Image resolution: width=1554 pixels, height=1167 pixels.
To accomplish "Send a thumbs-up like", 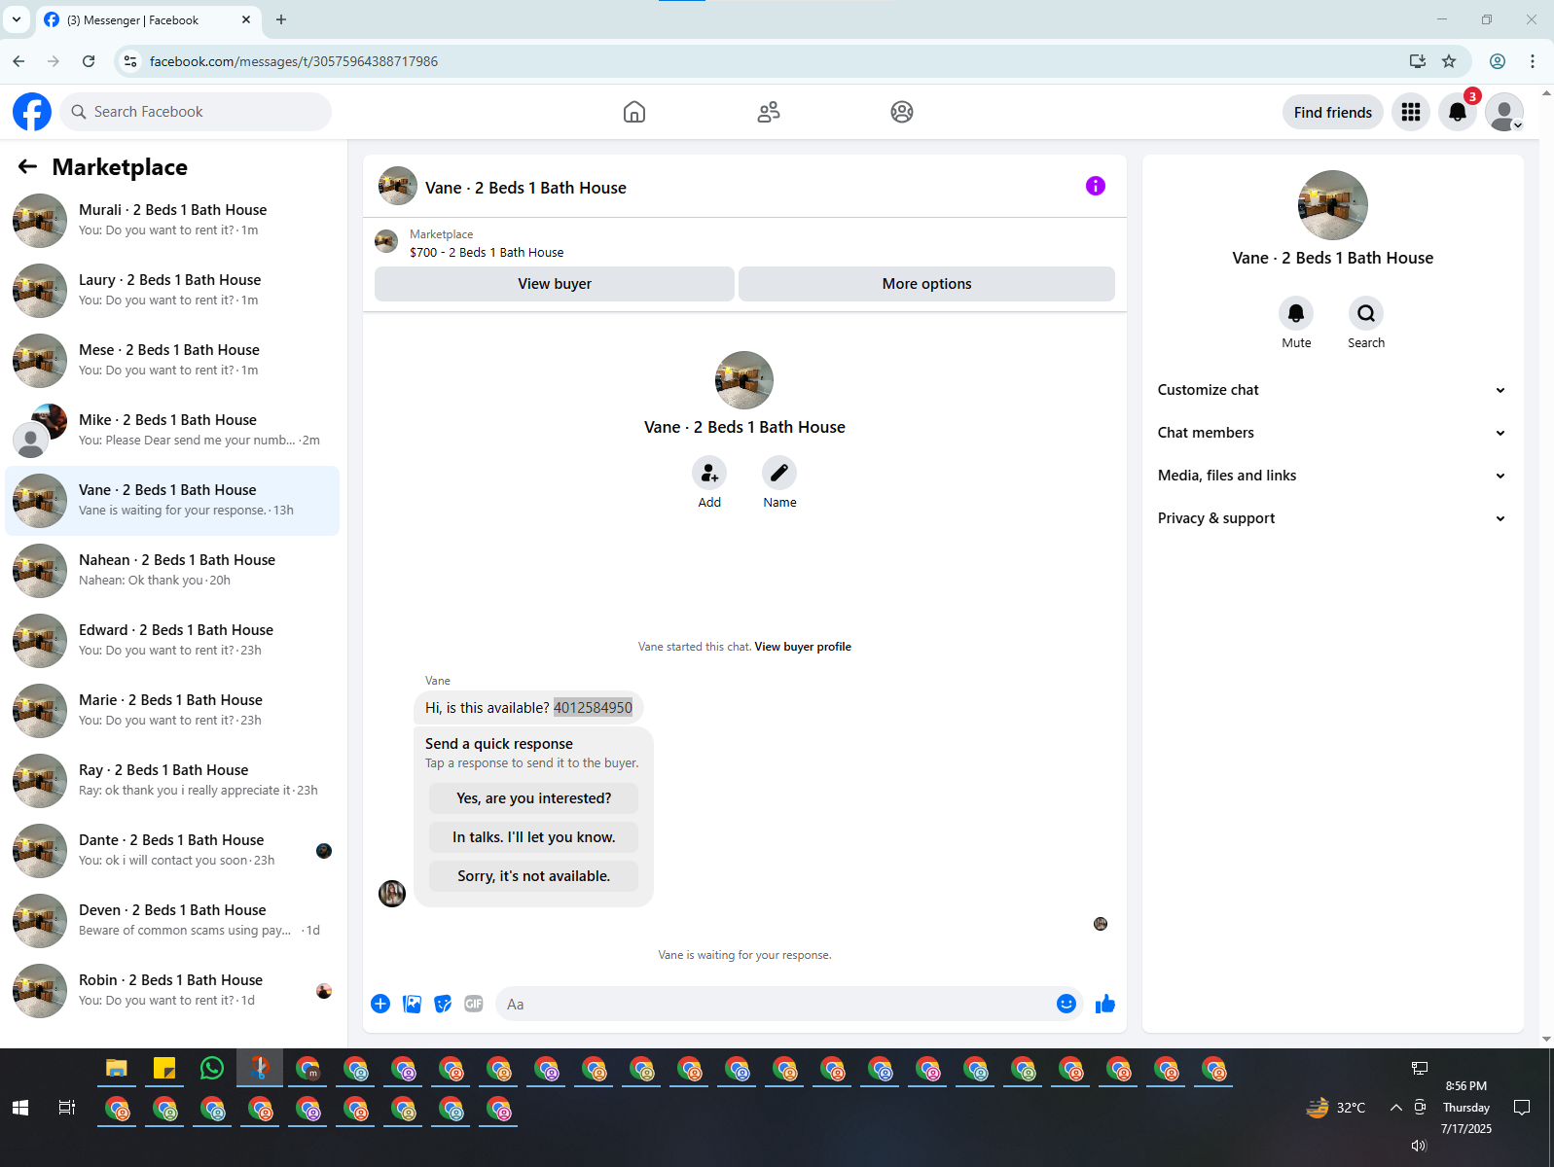I will (x=1105, y=1004).
